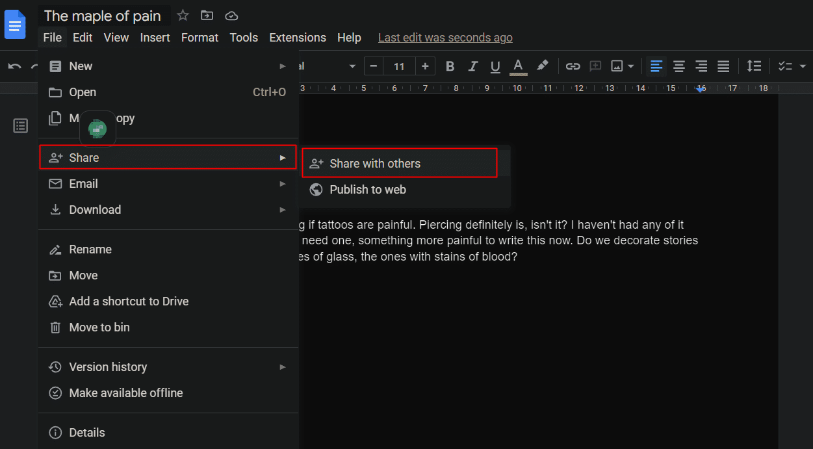This screenshot has height=449, width=813.
Task: Choose Make available offline
Action: coord(168,393)
